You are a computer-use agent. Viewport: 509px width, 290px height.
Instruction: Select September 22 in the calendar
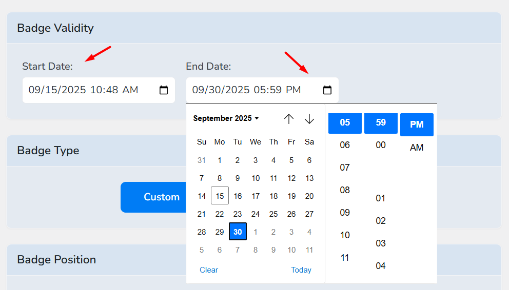point(220,214)
